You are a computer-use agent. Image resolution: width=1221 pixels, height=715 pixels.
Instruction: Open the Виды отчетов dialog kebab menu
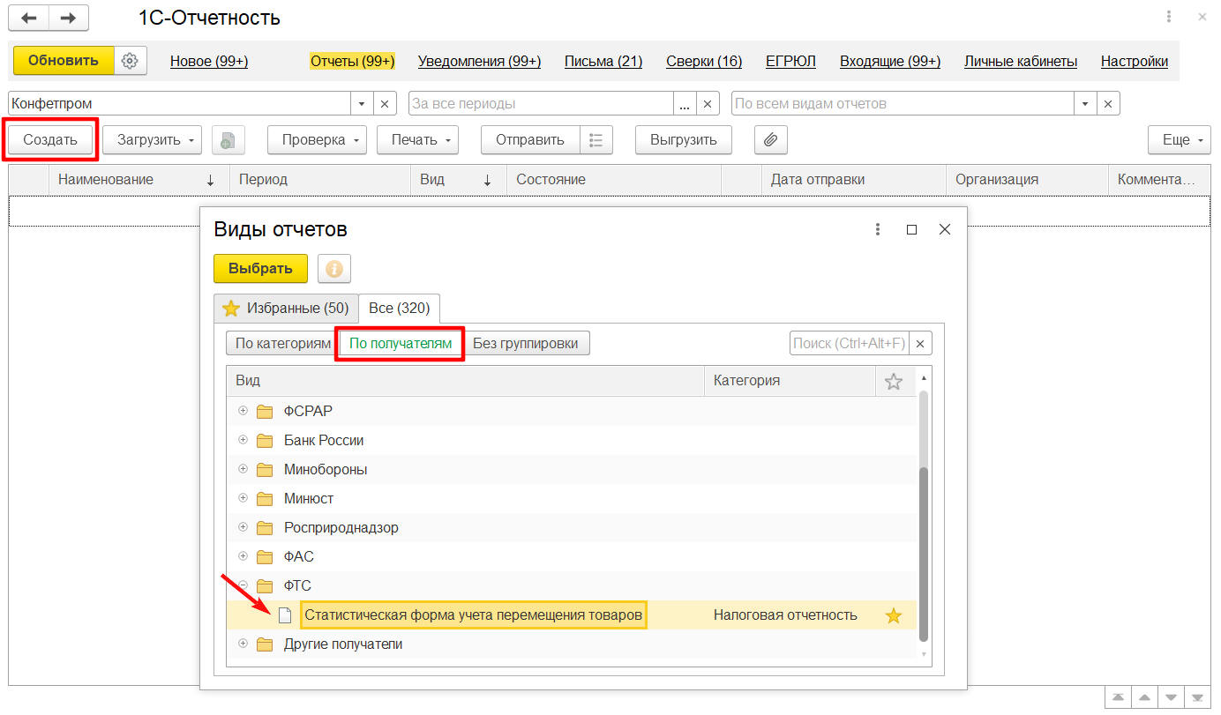pos(878,229)
